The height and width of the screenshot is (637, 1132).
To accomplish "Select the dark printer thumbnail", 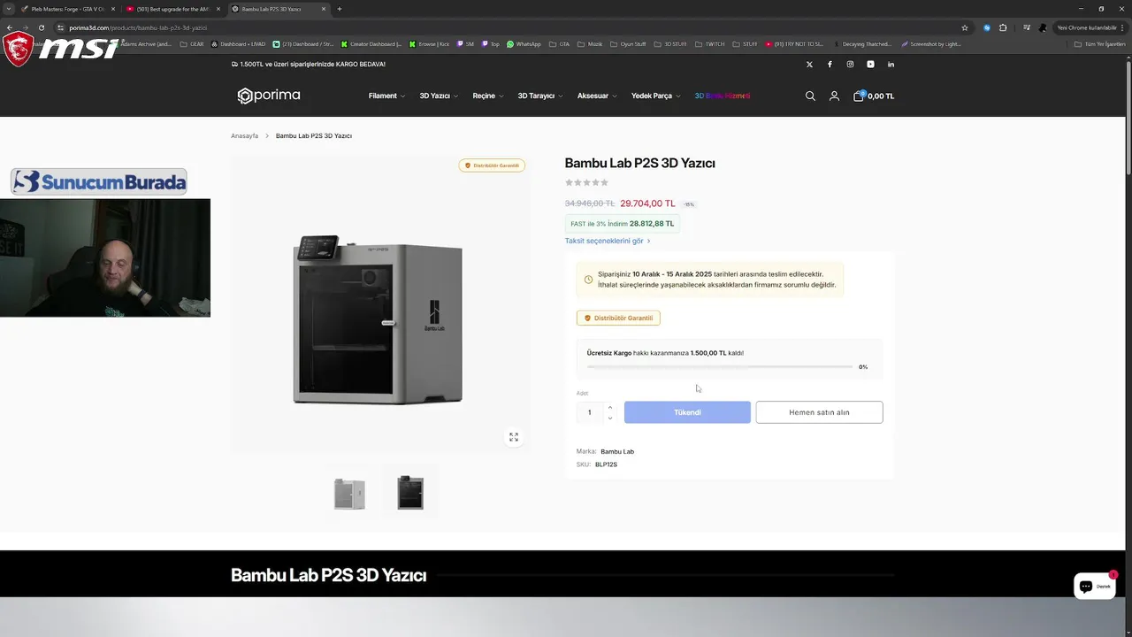I will (410, 493).
